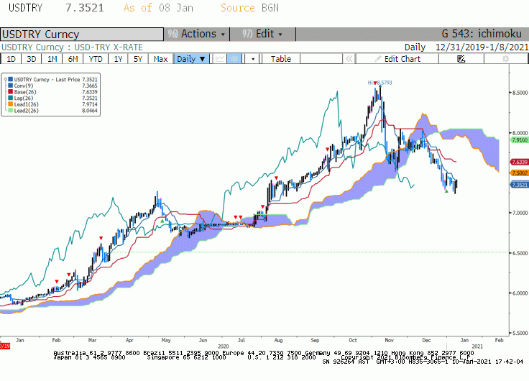This screenshot has height=381, width=529.
Task: Select the 1Y range tab
Action: [x=118, y=59]
